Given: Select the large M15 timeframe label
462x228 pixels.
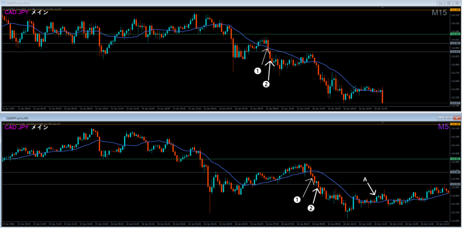Looking at the screenshot, I should click(439, 13).
